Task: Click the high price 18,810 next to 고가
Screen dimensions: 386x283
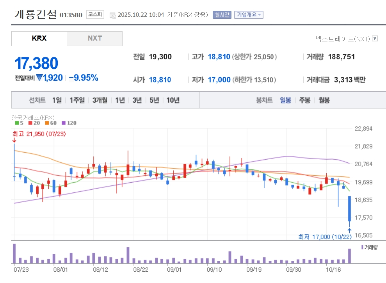Action: tap(219, 57)
